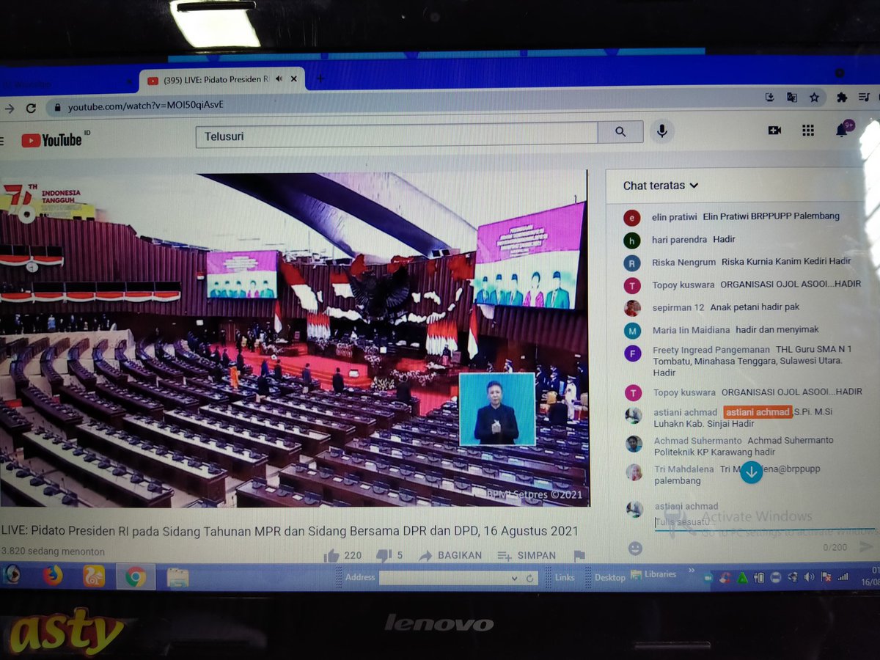Viewport: 880px width, 660px height.
Task: Expand the Chat teratas dropdown
Action: [x=661, y=186]
